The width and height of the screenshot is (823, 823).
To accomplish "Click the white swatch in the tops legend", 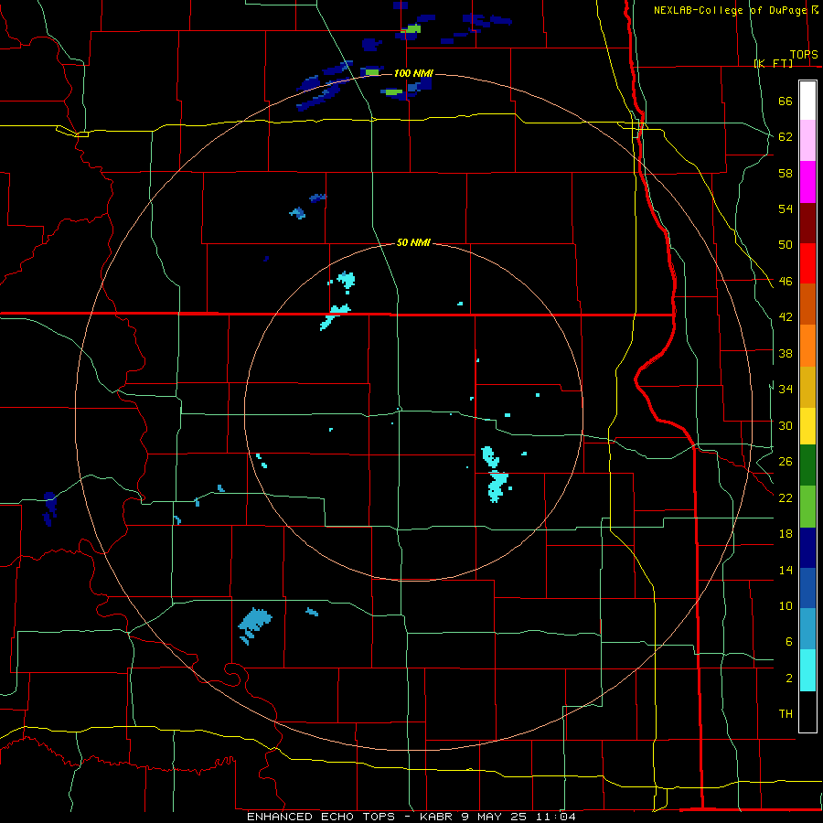I will 807,101.
